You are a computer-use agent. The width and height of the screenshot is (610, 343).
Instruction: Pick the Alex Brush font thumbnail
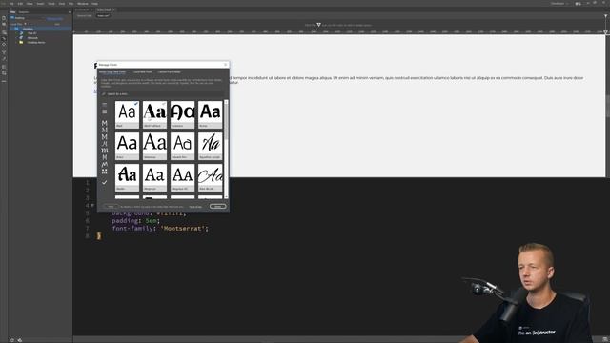210,178
